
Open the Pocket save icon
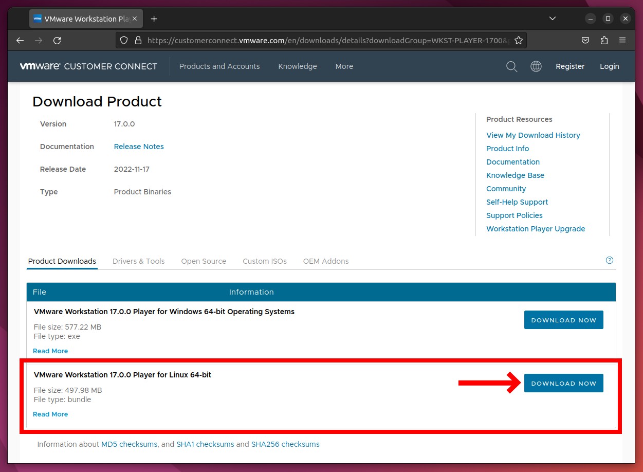tap(585, 40)
